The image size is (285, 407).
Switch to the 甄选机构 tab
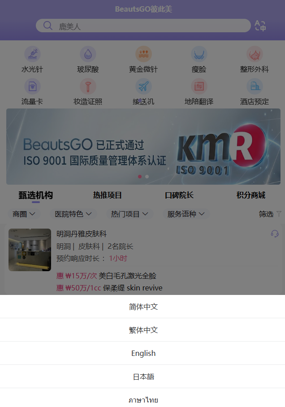coord(35,195)
